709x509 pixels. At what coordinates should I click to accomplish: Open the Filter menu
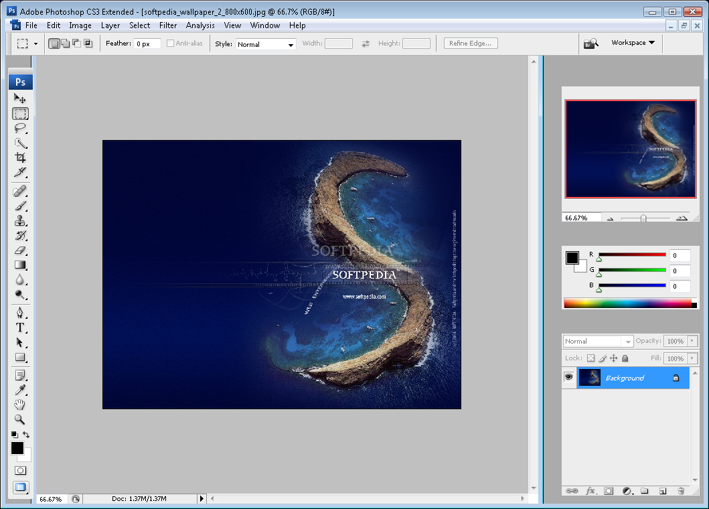click(168, 25)
